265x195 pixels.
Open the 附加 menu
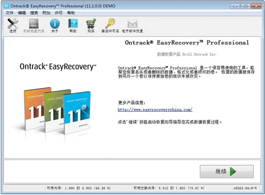pyautogui.click(x=46, y=13)
